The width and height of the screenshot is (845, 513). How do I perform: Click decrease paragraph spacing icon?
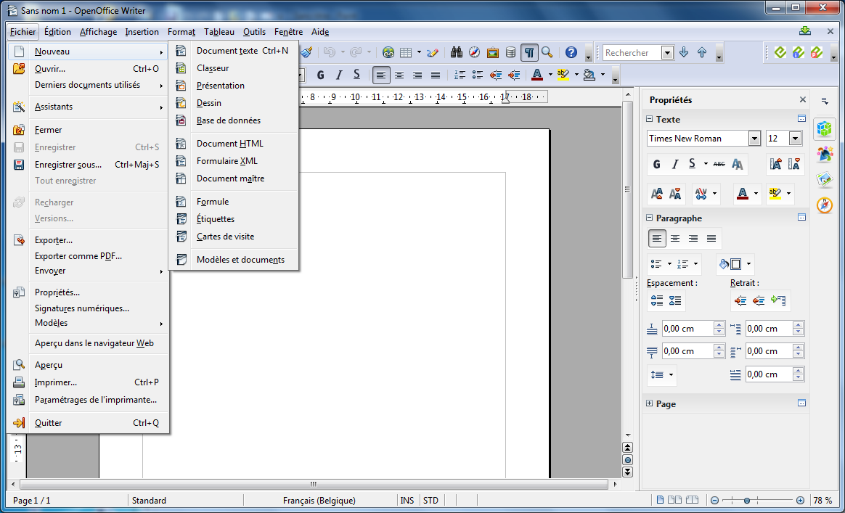(674, 300)
